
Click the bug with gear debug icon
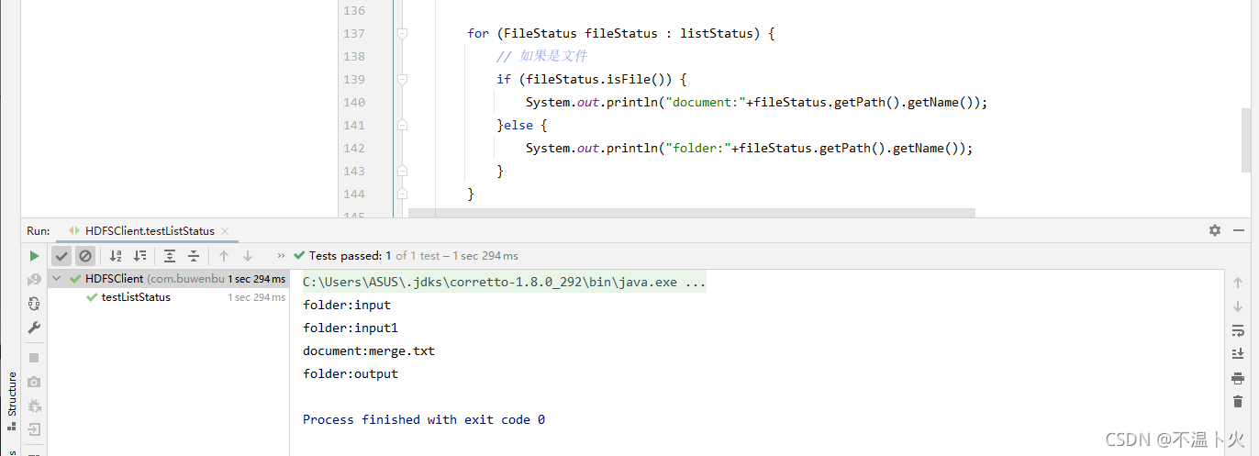[34, 406]
